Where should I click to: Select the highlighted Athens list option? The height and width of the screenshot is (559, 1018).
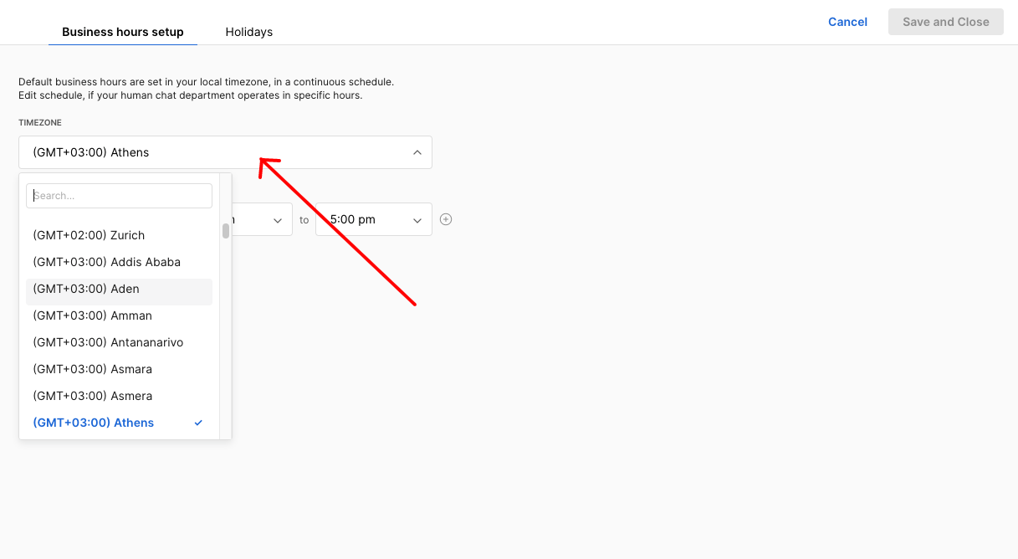pos(94,423)
